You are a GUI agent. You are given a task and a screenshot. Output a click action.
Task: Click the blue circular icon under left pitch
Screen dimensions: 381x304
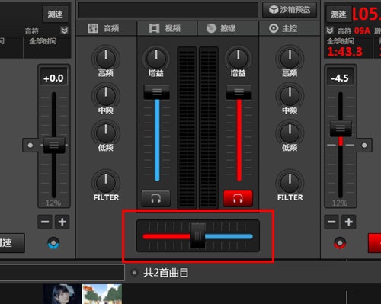pyautogui.click(x=53, y=243)
